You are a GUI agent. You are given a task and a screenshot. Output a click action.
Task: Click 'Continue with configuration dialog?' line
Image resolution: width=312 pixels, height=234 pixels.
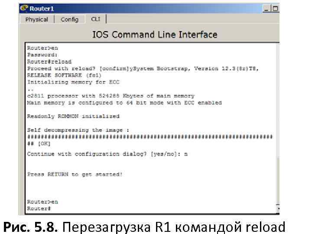tap(107, 154)
